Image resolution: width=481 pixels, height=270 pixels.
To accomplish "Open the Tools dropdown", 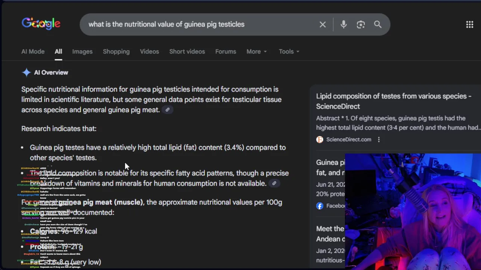I will click(289, 52).
